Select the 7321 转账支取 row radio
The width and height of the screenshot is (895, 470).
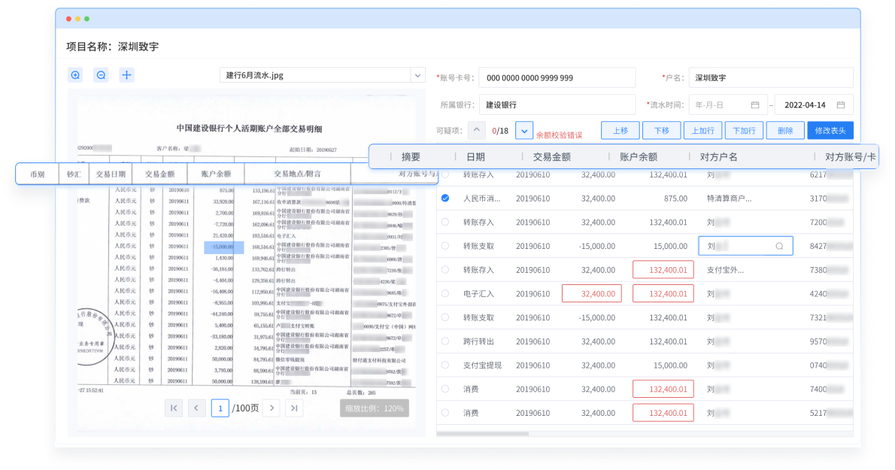(445, 317)
